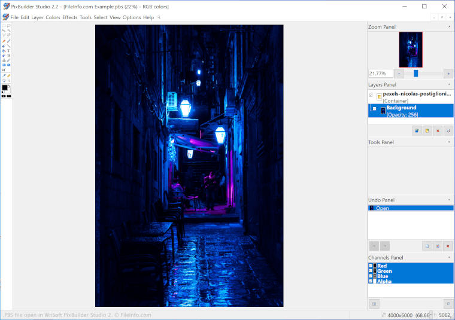Click the zoom percentage input field

tap(380, 74)
